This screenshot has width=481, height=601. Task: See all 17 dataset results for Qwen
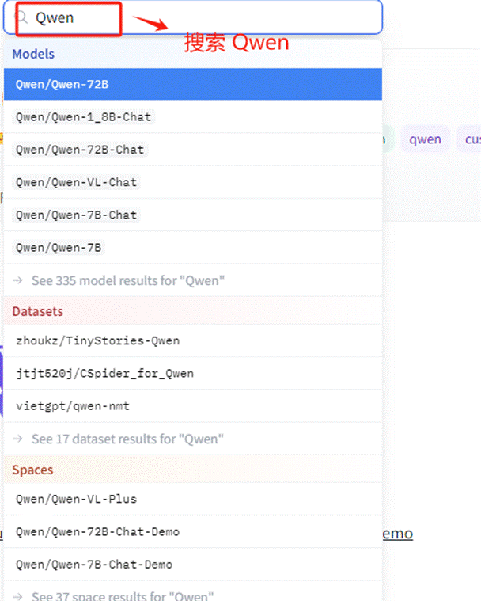[x=127, y=439]
